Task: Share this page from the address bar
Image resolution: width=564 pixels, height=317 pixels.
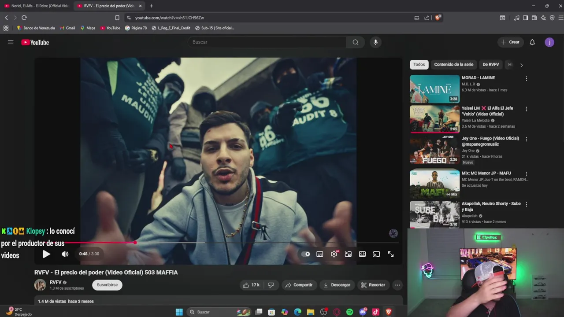Action: click(x=427, y=18)
